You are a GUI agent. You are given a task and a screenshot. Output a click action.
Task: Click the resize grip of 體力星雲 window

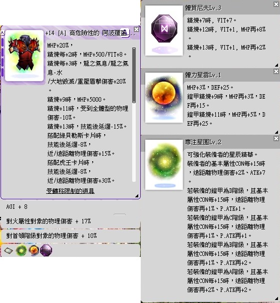click(276, 132)
